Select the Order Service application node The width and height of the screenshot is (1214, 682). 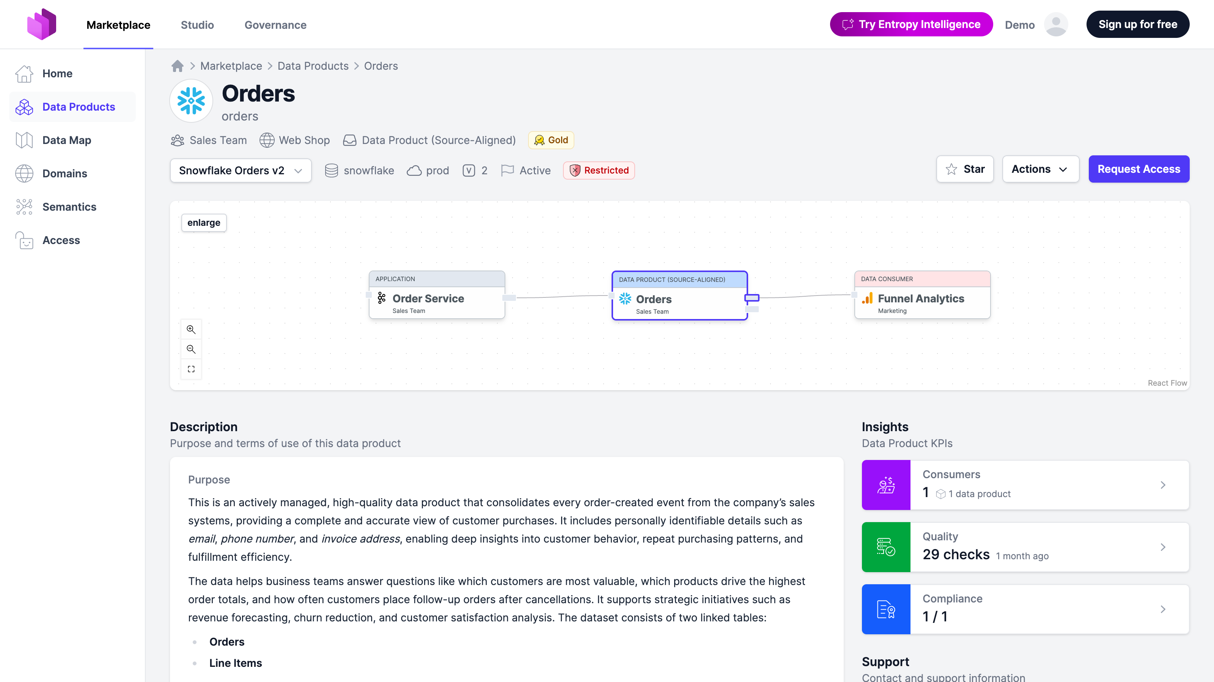(437, 295)
